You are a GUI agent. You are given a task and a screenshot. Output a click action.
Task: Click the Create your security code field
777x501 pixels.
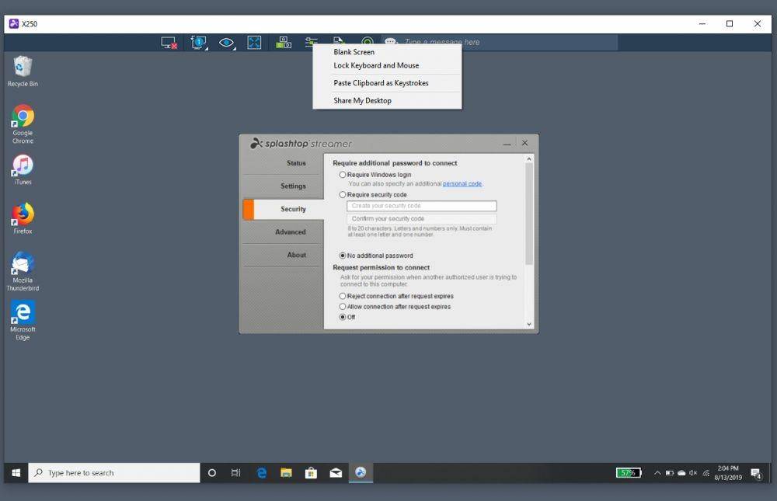pyautogui.click(x=422, y=206)
